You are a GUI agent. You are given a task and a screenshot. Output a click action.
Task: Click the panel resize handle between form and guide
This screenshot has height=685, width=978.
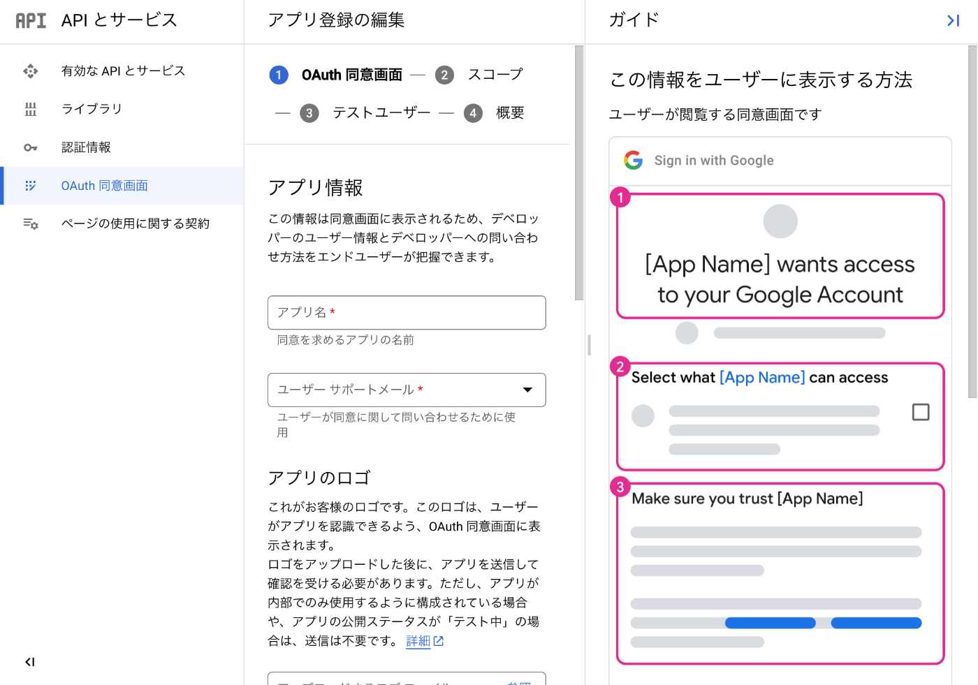click(589, 345)
